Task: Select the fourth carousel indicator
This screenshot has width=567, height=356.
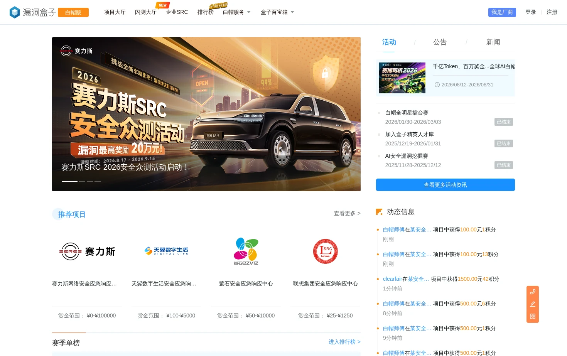Action: coord(98,181)
